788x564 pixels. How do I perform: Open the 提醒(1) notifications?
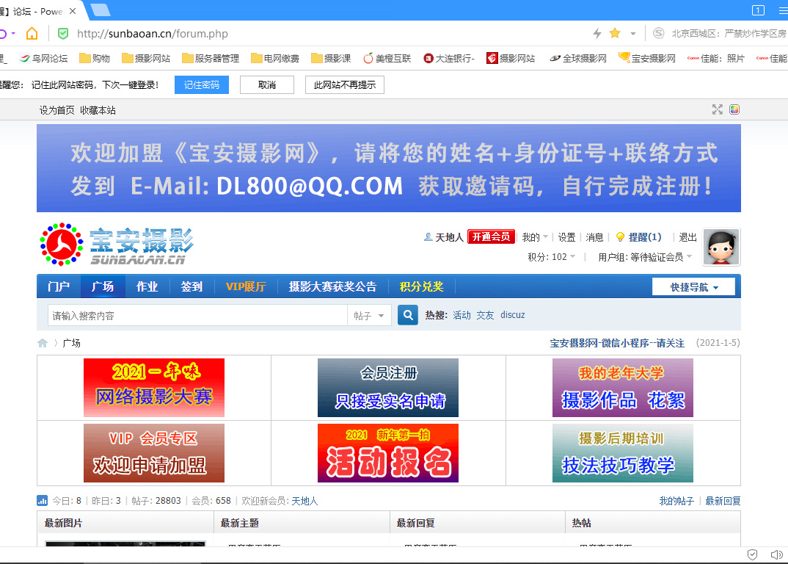(639, 237)
